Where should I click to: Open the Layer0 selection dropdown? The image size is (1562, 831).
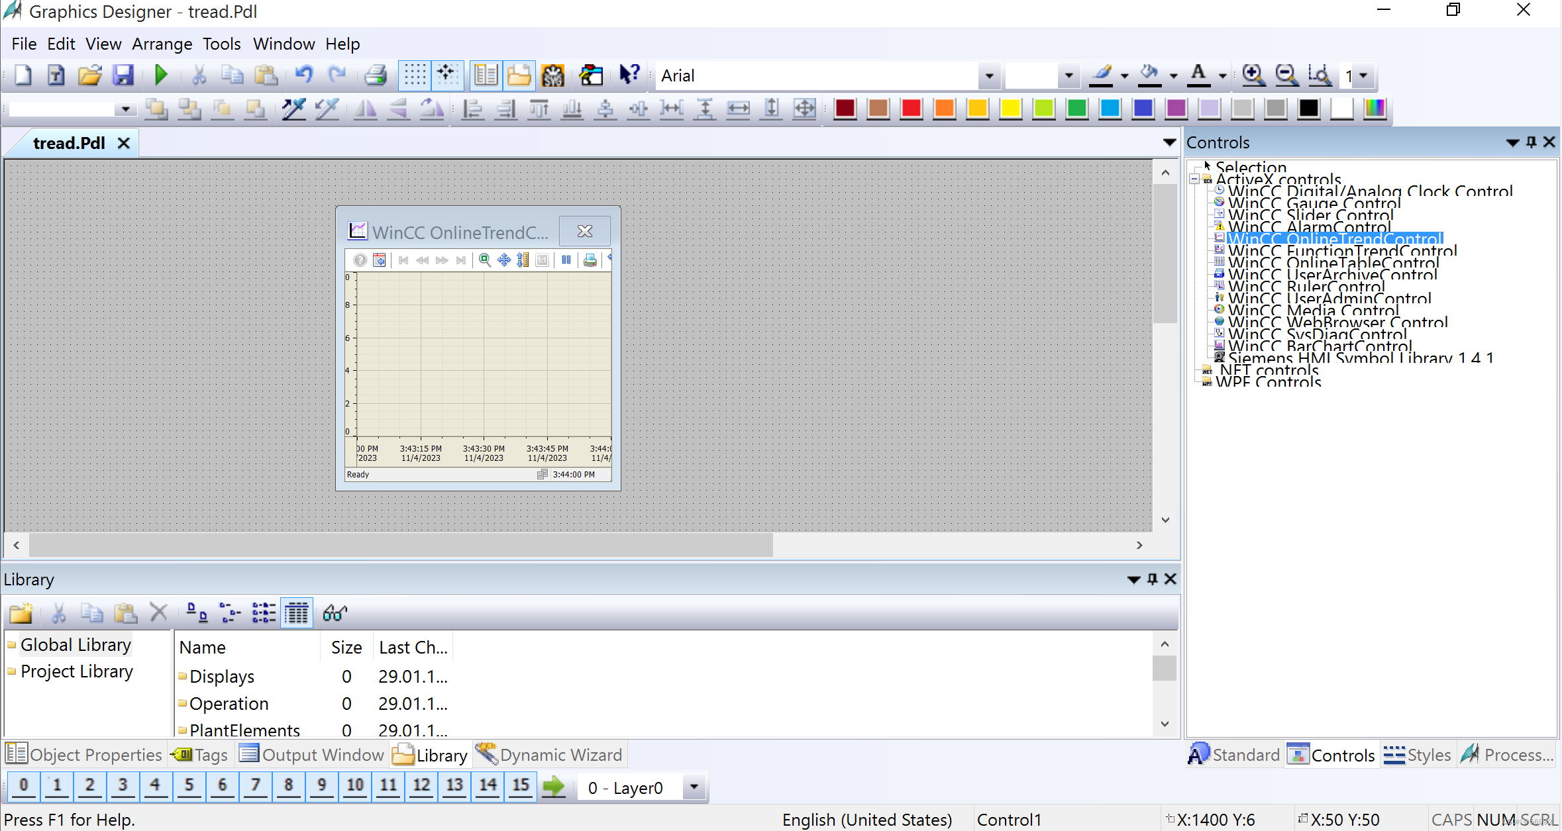[x=693, y=787]
